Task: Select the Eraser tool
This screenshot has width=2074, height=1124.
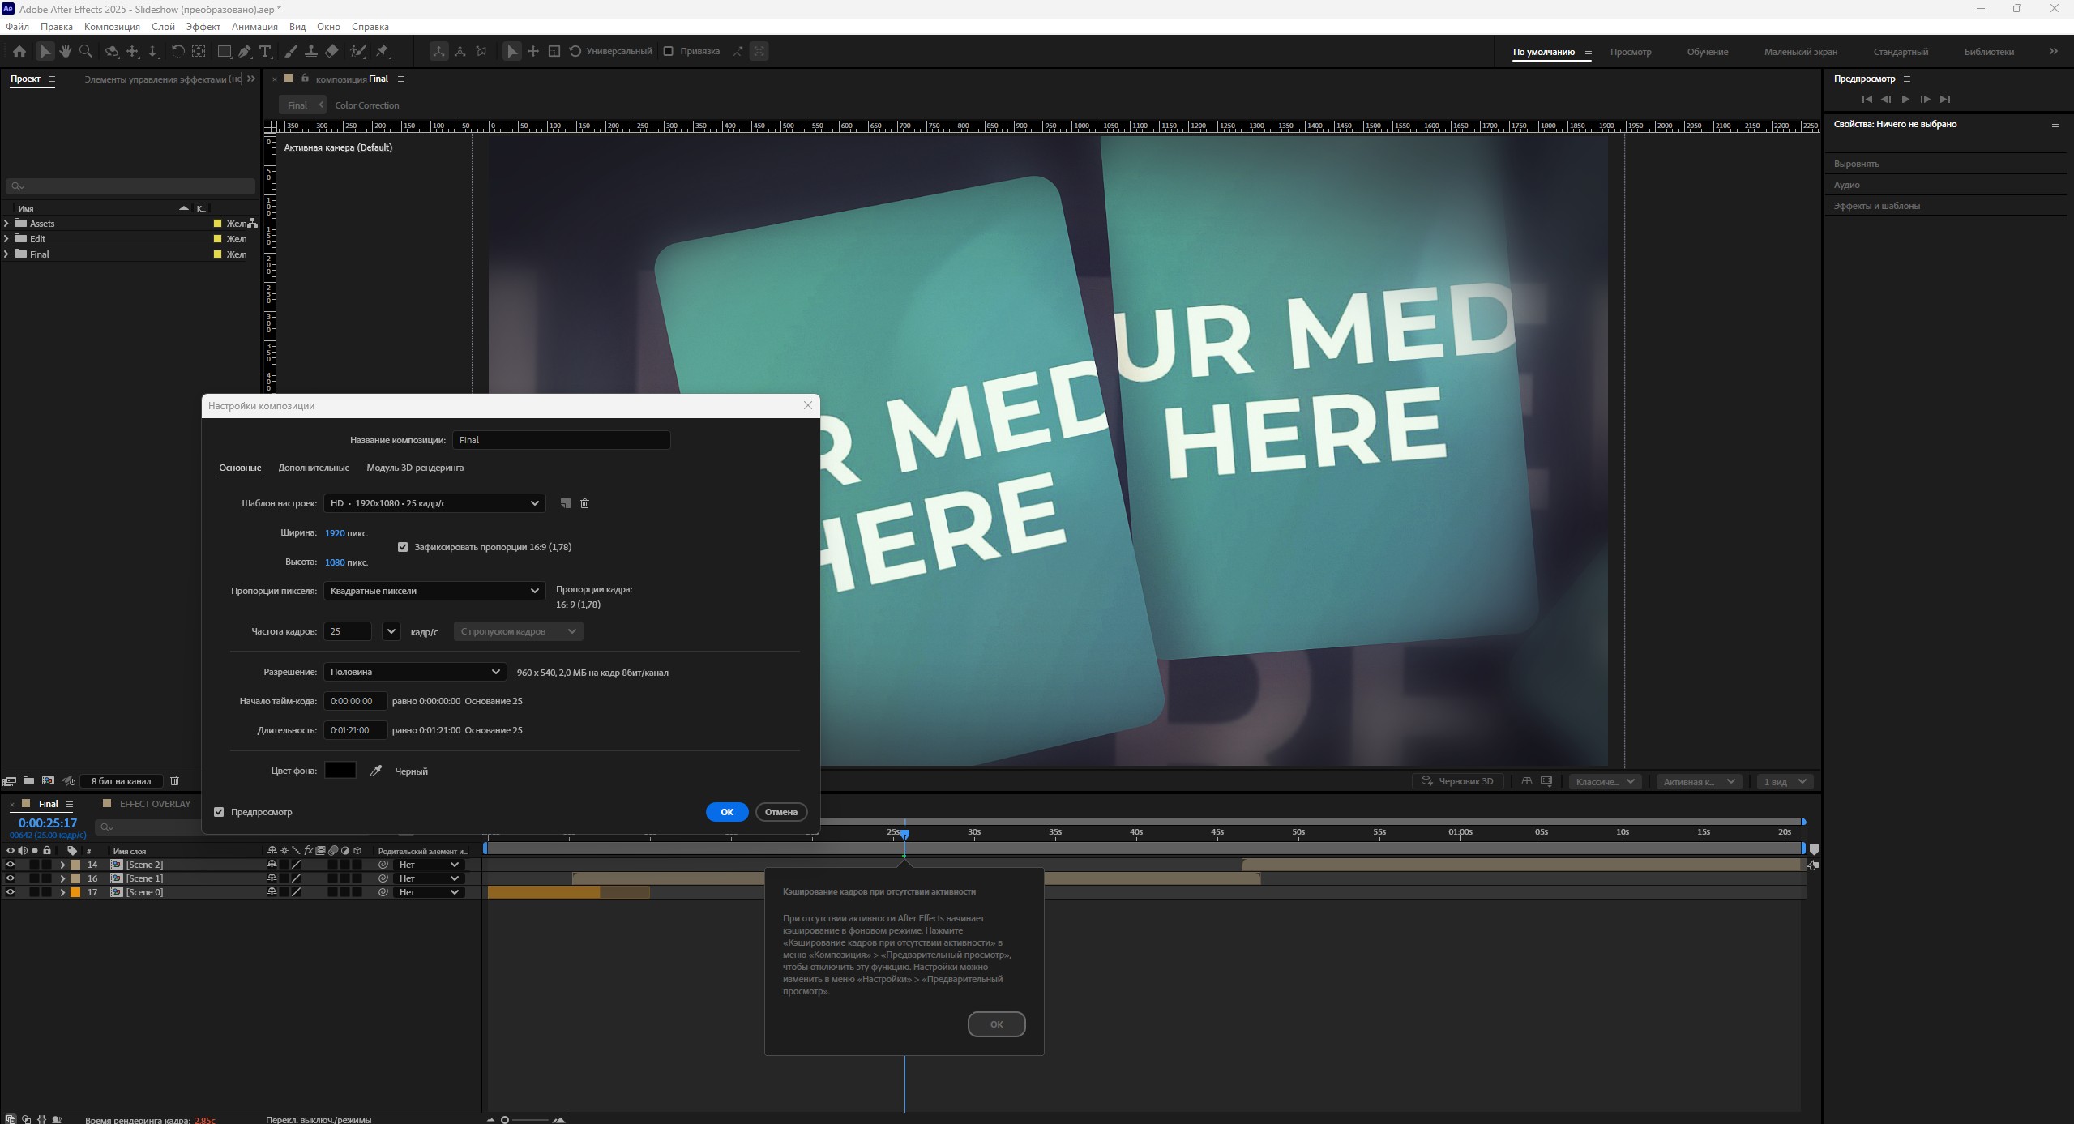Action: click(331, 51)
